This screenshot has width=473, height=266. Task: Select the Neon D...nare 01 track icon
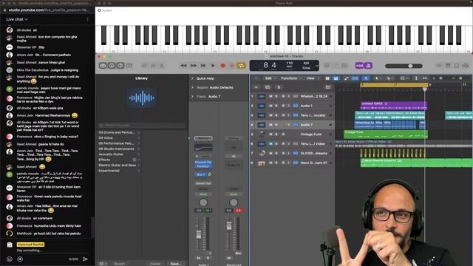(262, 163)
